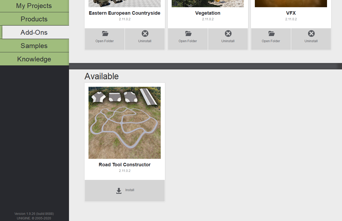The height and width of the screenshot is (221, 342).
Task: Install the Road Tool Constructor add-on
Action: click(x=125, y=191)
